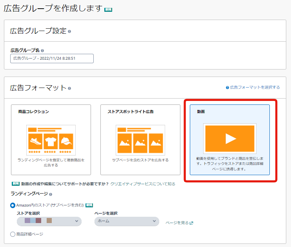Choose the 商品コレクション ad format card
Viewport: 291px width, 247px height.
click(51, 139)
